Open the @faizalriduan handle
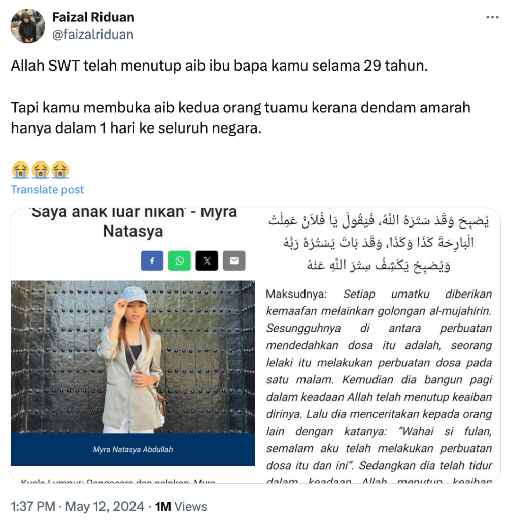508x520 pixels. pyautogui.click(x=93, y=35)
